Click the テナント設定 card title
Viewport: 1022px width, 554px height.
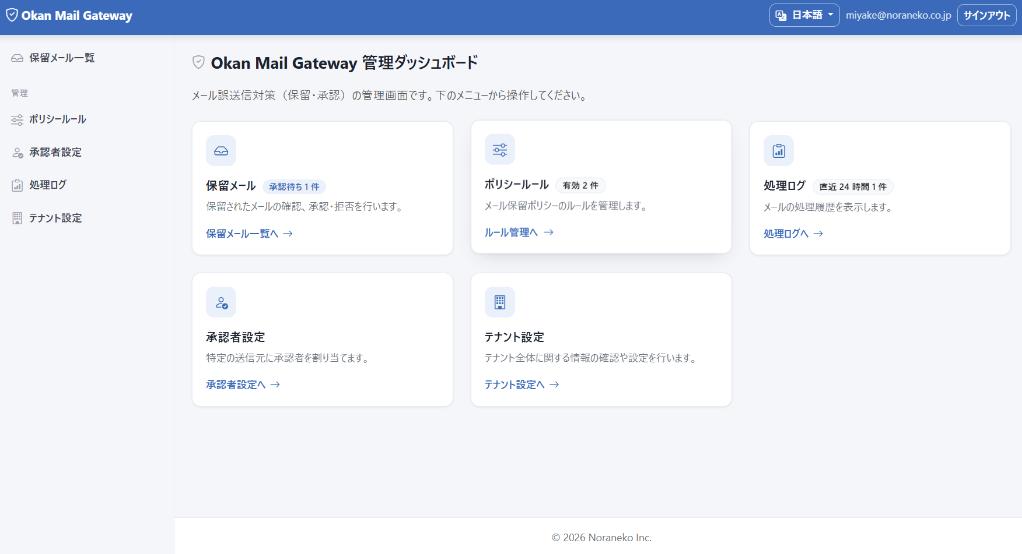coord(514,337)
